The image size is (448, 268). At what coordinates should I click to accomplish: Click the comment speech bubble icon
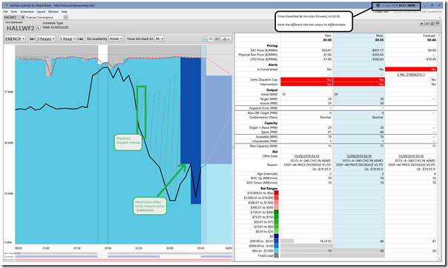(x=438, y=24)
